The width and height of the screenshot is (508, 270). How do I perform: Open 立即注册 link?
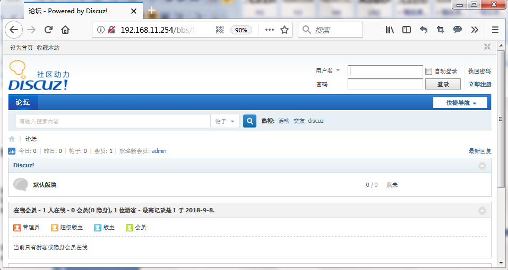pyautogui.click(x=480, y=84)
